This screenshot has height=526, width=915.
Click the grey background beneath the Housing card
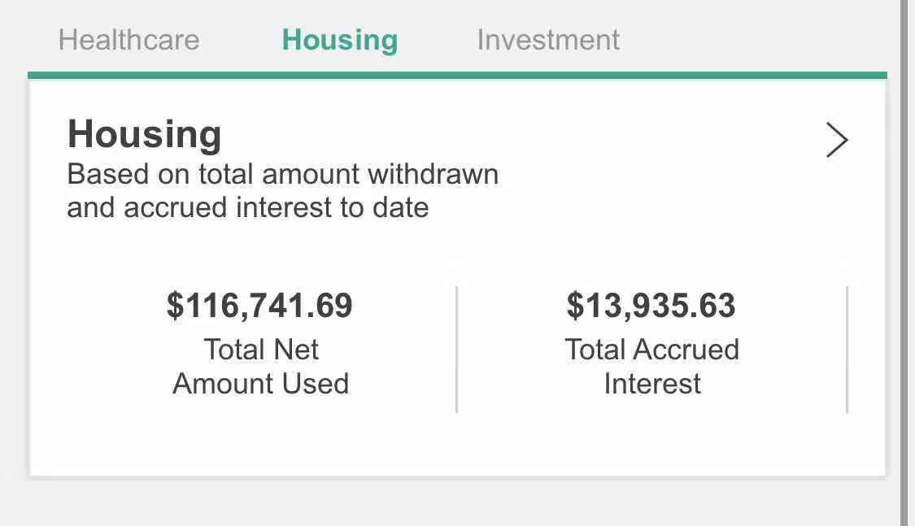(x=457, y=502)
